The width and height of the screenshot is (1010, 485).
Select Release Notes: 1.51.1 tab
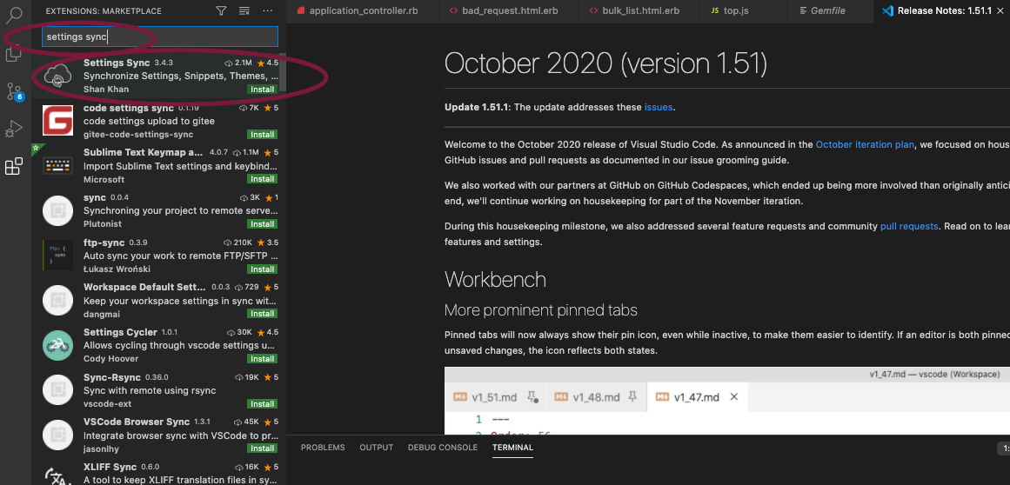[942, 11]
